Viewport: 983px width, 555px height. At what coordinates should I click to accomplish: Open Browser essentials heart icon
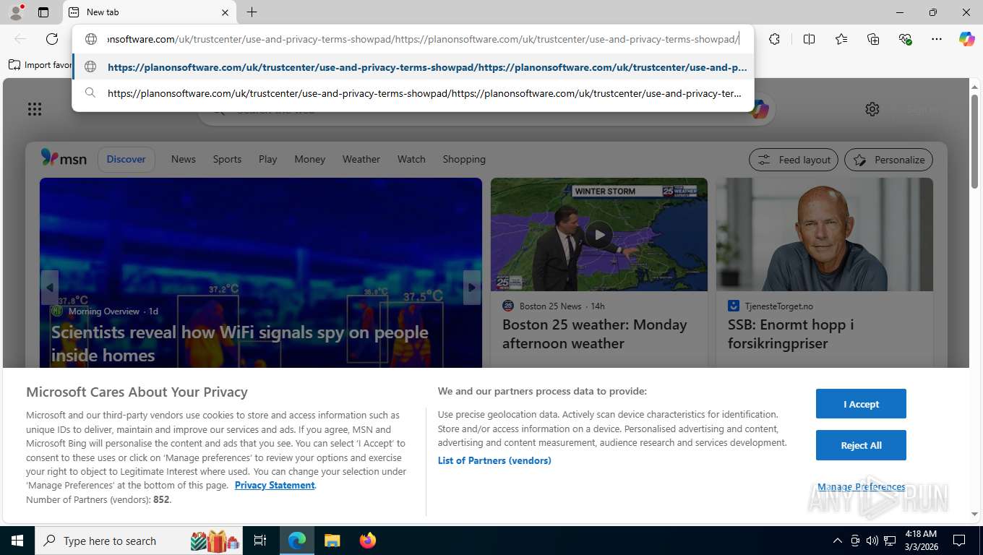coord(905,39)
